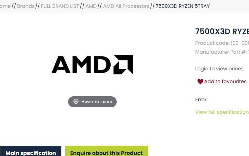The width and height of the screenshot is (249, 156).
Task: Open FULL BRAND LIST breadcrumb link
Action: pyautogui.click(x=60, y=6)
